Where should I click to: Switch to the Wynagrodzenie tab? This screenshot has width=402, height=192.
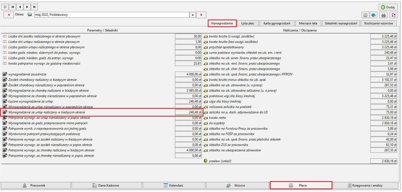222,23
